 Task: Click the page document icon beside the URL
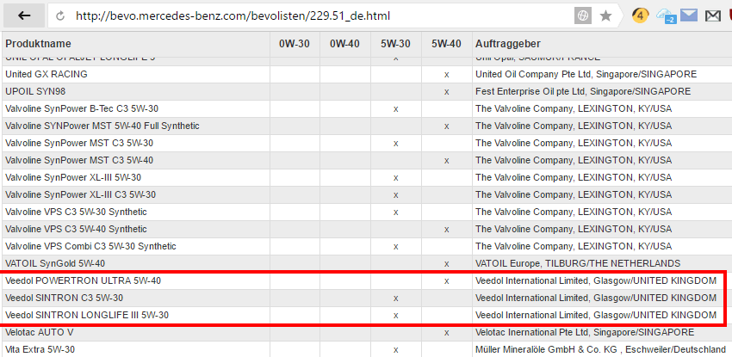pyautogui.click(x=60, y=15)
